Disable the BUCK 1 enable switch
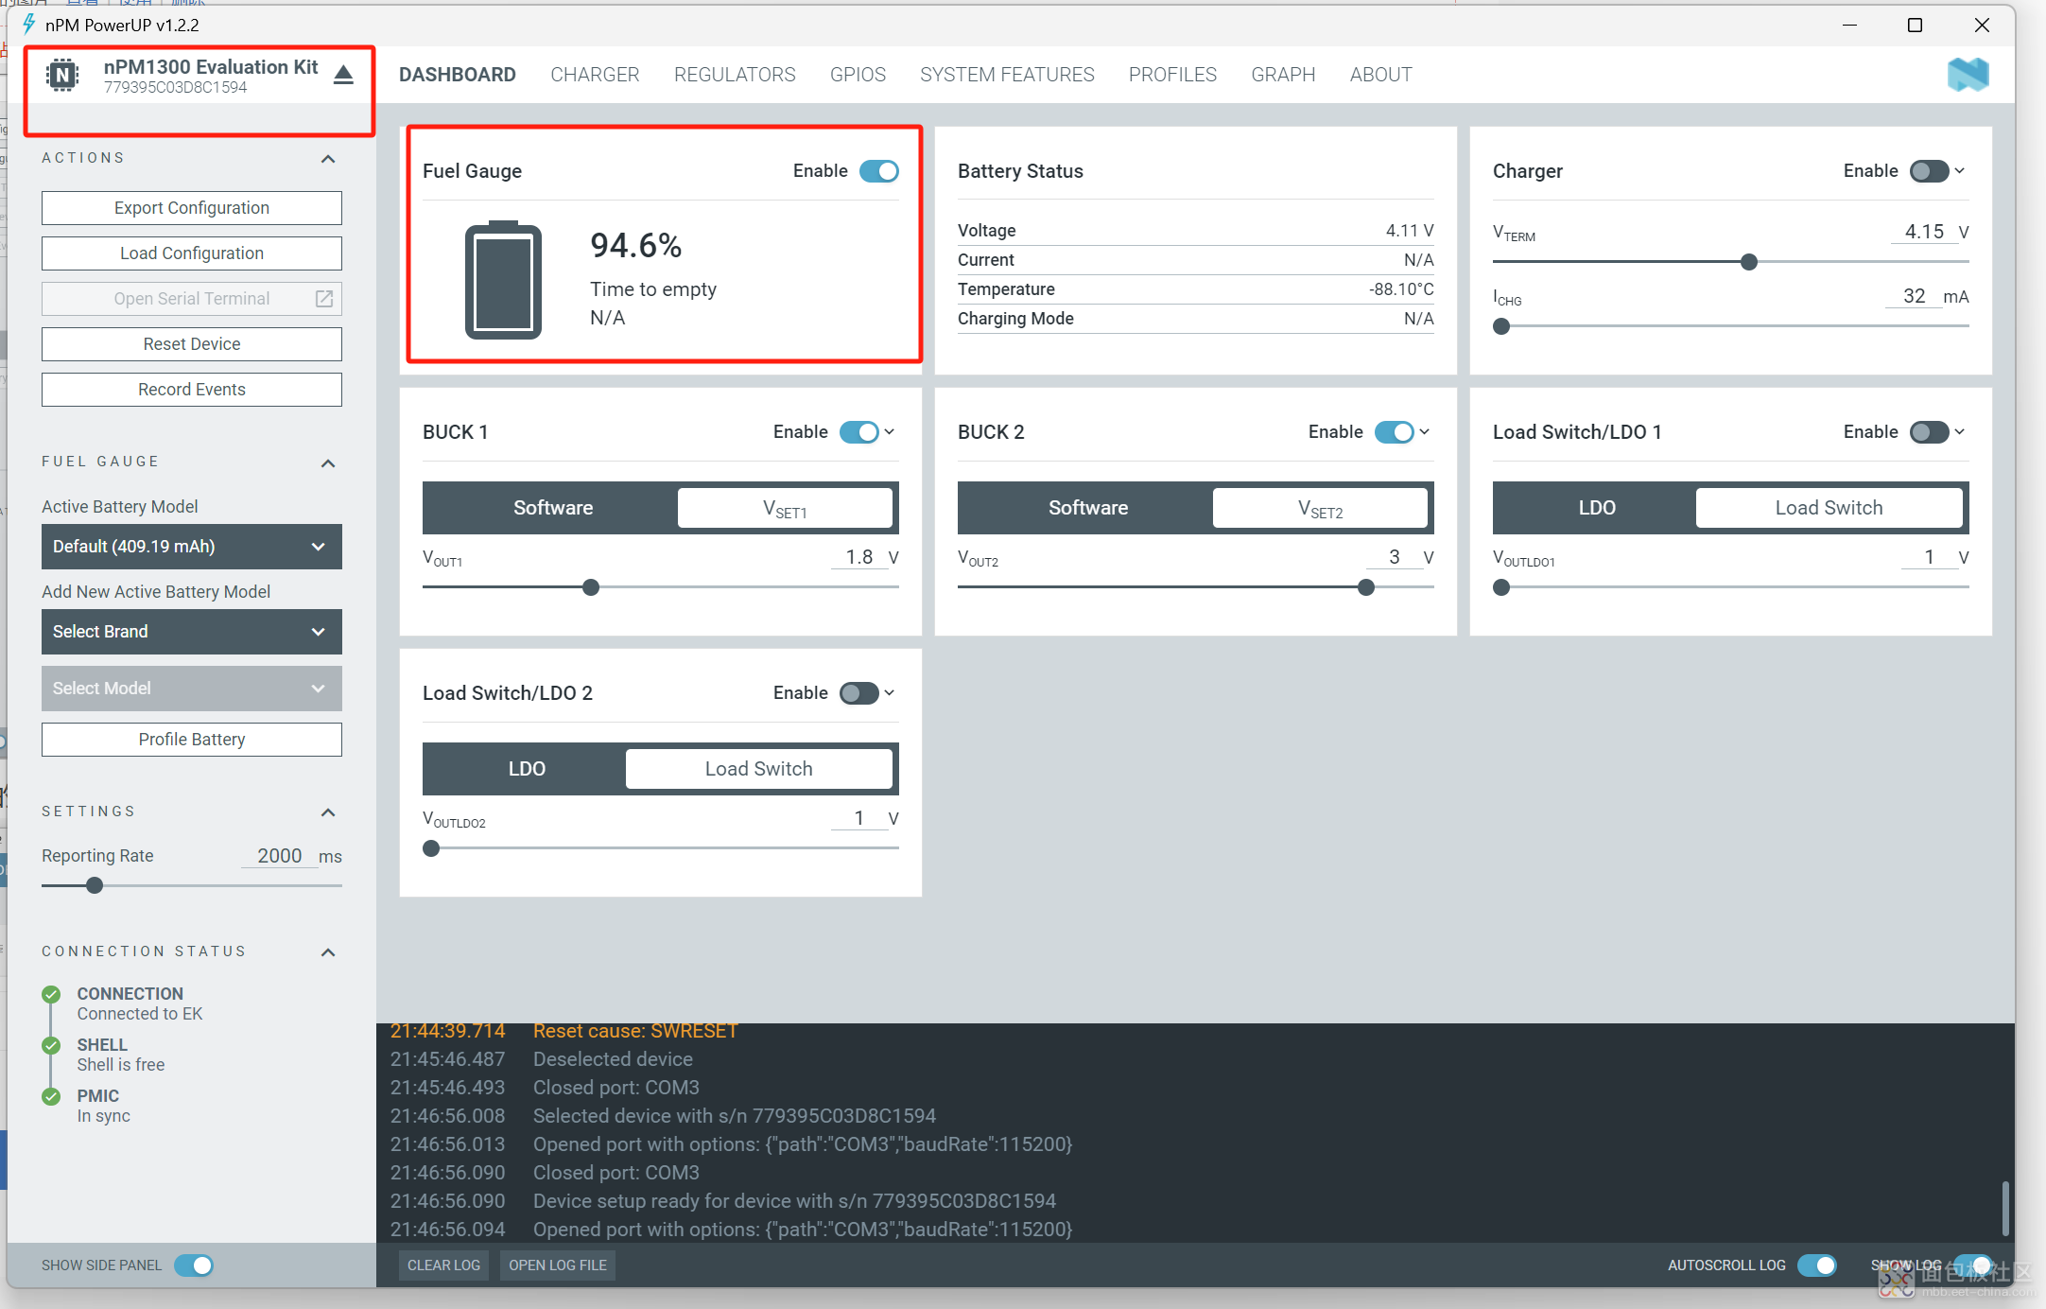This screenshot has height=1309, width=2046. (858, 432)
